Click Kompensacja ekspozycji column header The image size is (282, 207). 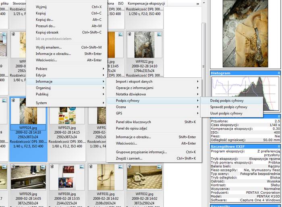[x=146, y=3]
